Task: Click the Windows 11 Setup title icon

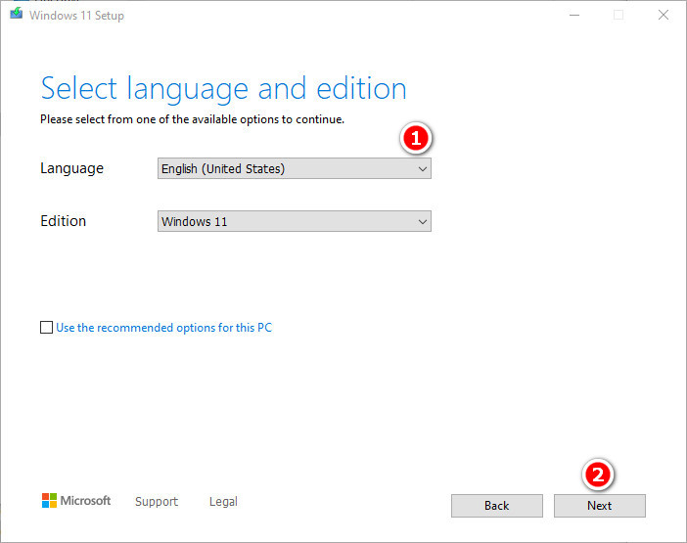Action: click(x=17, y=14)
